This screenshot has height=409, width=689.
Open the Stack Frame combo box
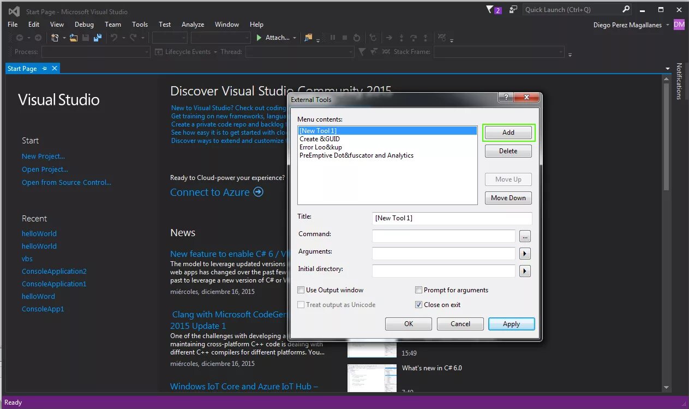pyautogui.click(x=499, y=52)
